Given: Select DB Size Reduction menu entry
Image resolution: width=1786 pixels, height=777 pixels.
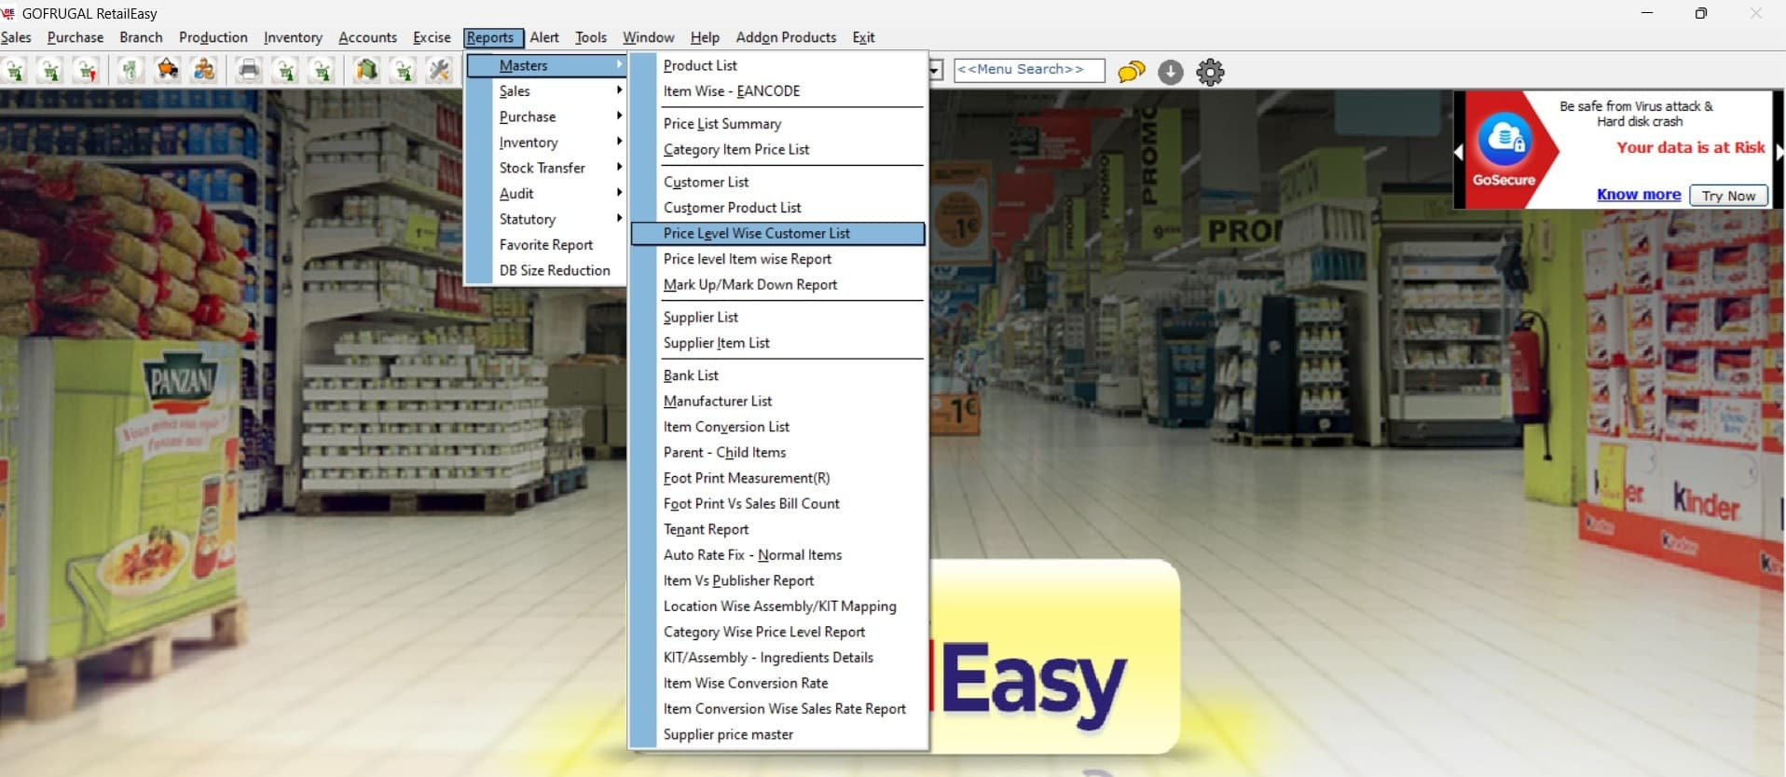Looking at the screenshot, I should pyautogui.click(x=546, y=270).
